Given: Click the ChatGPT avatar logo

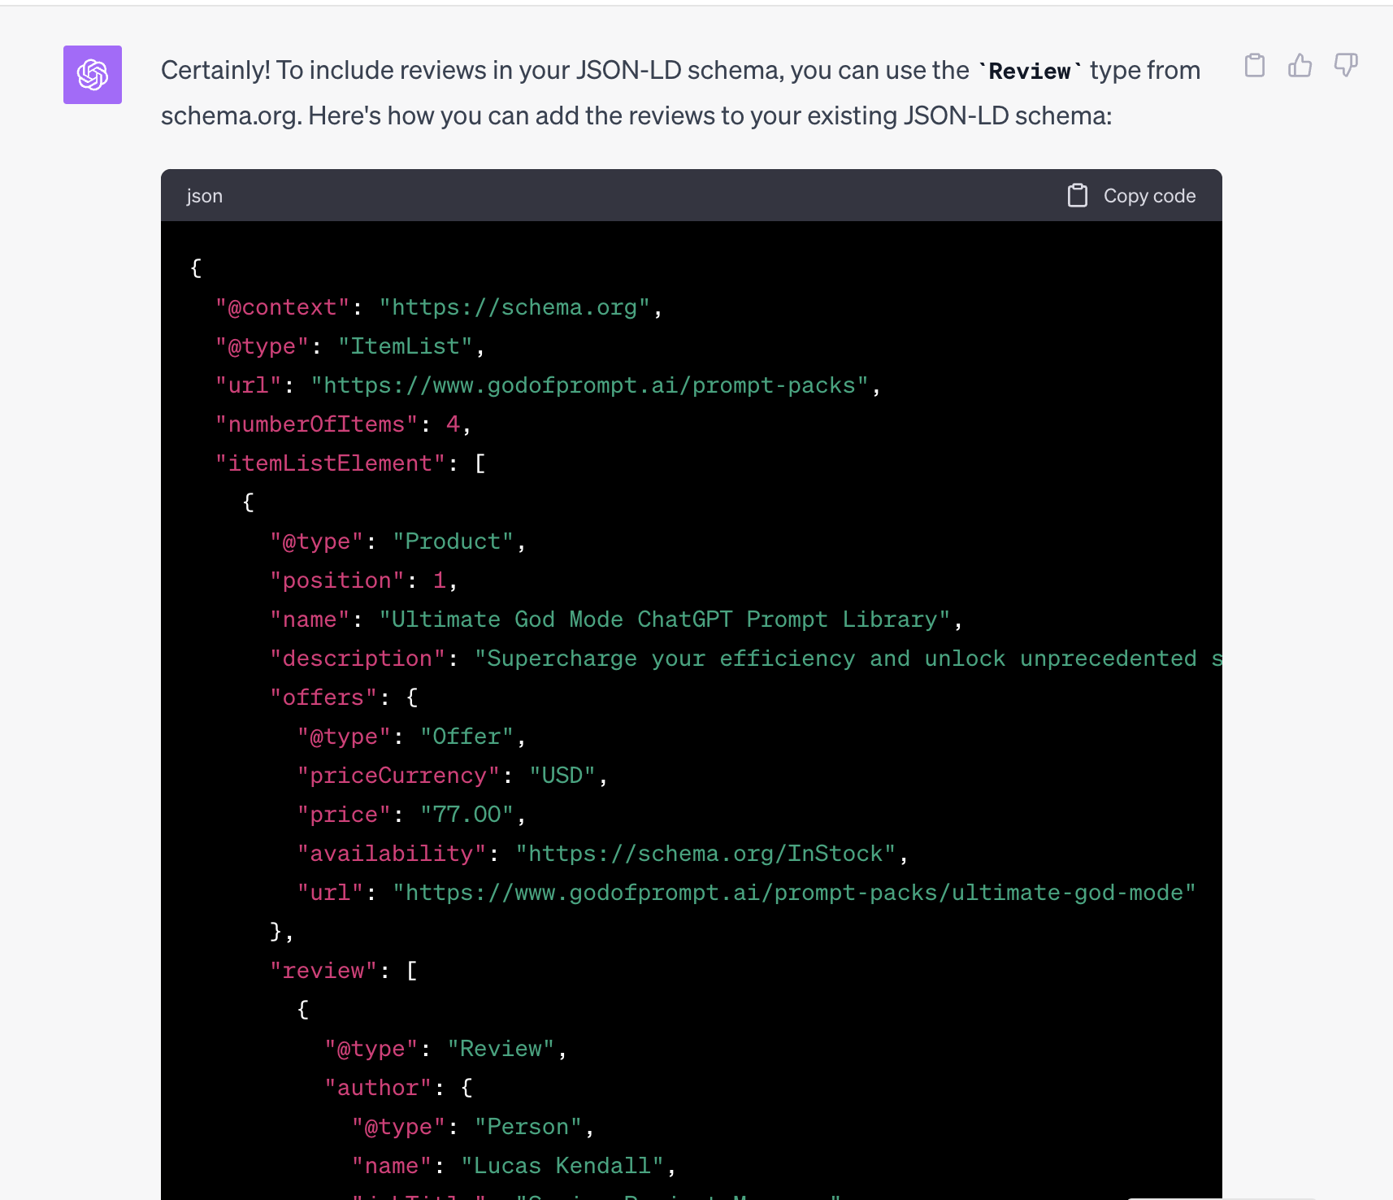Looking at the screenshot, I should click(x=93, y=75).
